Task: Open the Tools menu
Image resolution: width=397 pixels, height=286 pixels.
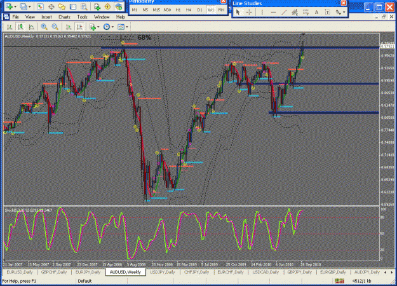Action: [83, 17]
